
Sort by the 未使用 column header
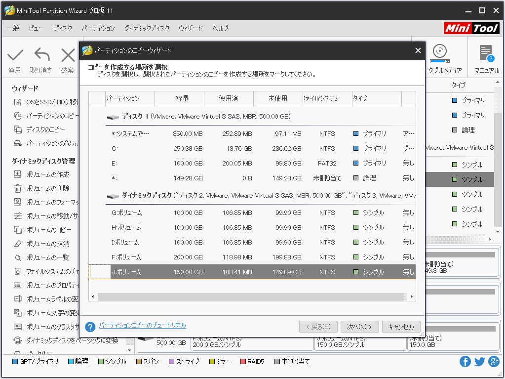278,99
